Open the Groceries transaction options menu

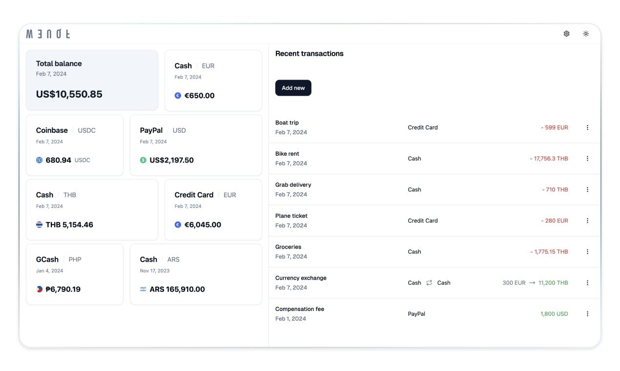coord(587,251)
